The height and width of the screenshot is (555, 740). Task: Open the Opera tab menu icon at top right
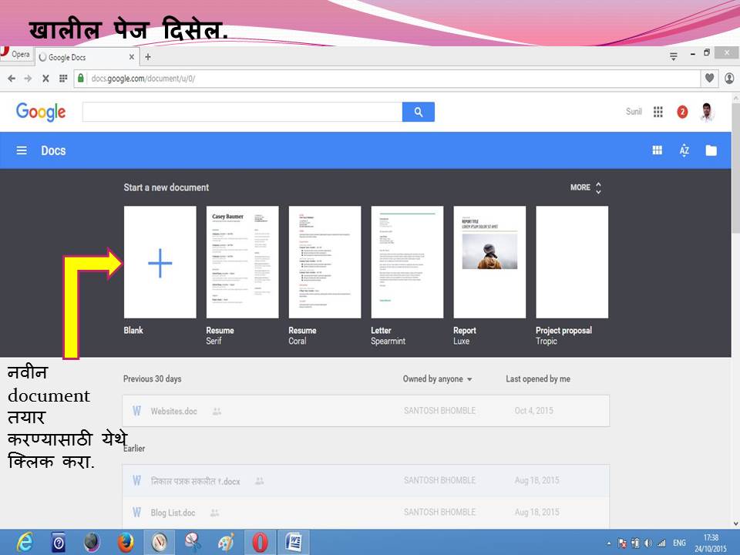pyautogui.click(x=674, y=56)
